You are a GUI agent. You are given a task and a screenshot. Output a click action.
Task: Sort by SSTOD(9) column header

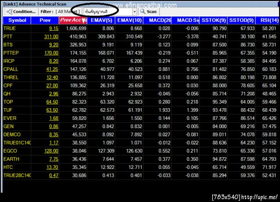pyautogui.click(x=241, y=20)
